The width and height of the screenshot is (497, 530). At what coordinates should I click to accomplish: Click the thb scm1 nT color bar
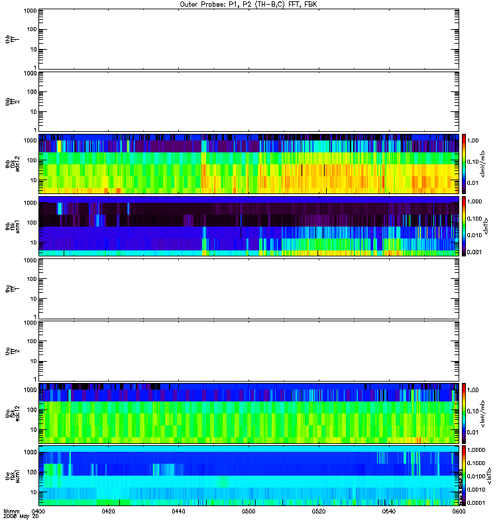point(464,226)
